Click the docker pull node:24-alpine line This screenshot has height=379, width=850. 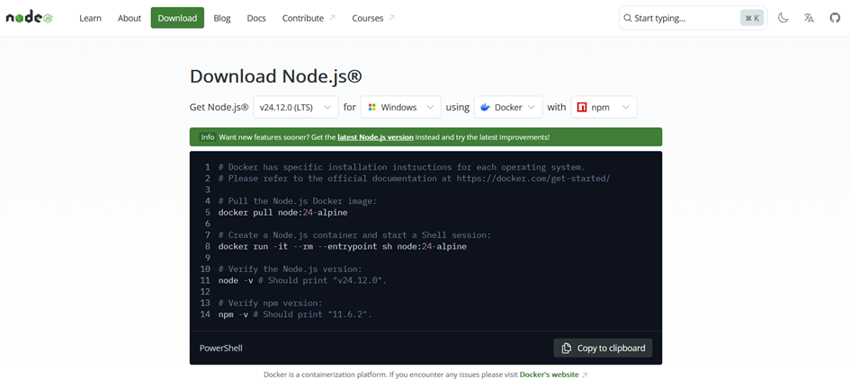tap(283, 213)
